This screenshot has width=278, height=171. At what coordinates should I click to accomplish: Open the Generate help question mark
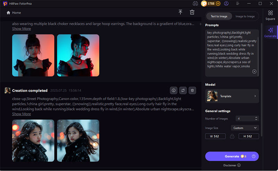[x=254, y=156]
